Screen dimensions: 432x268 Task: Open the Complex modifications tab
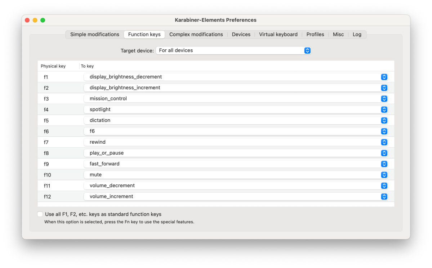point(196,35)
